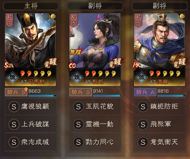
Task: Click the S2 series tag on 司馬懿
Action: tap(8, 65)
